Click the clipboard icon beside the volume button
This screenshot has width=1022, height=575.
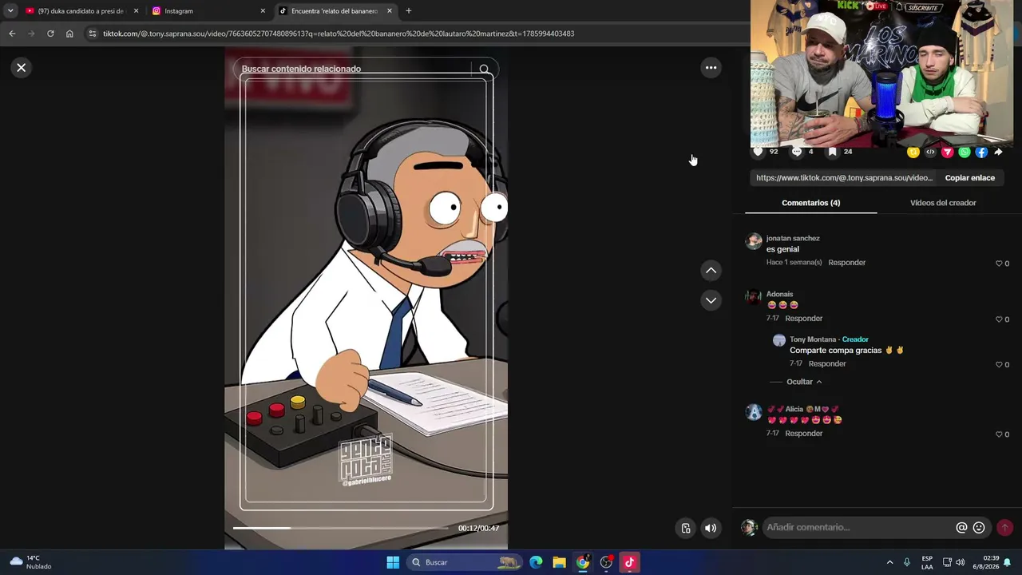tap(686, 528)
